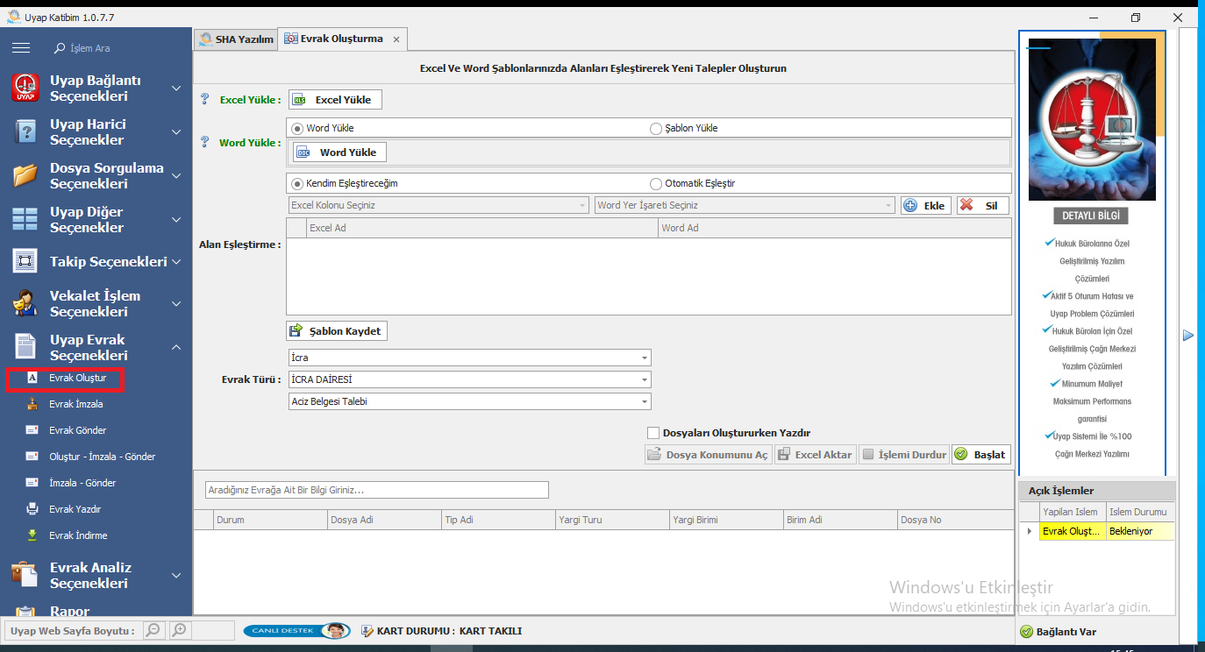Expand Evrak Analiz Seçenekleri chevron
This screenshot has height=652, width=1205.
click(176, 576)
